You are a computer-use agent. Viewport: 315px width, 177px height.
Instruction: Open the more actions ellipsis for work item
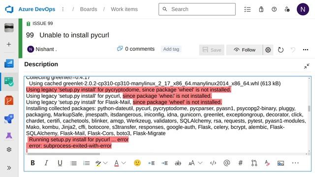point(305,50)
